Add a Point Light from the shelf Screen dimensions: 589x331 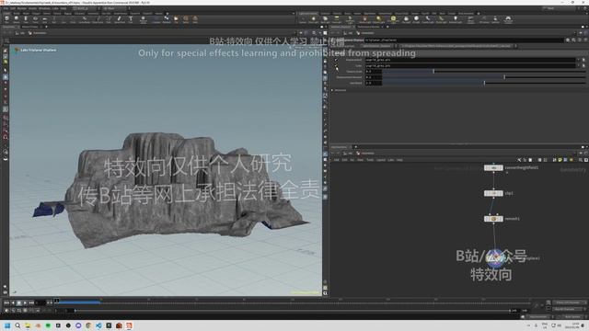tap(313, 19)
